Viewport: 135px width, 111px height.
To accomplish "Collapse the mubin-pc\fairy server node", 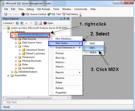I will click(4, 28).
